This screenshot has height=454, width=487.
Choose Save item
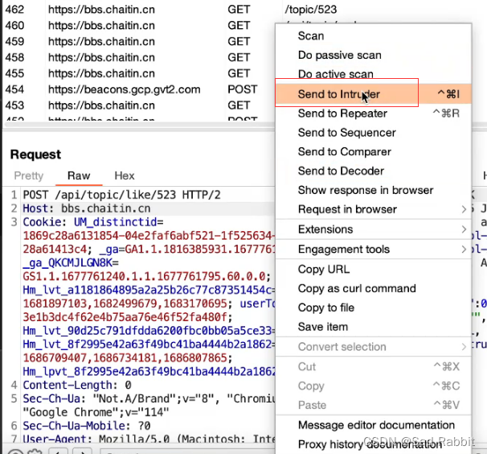[374, 327]
